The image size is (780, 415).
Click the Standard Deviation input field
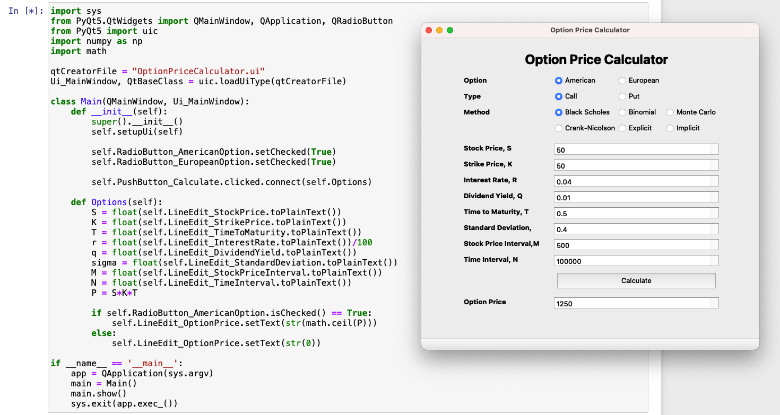(x=631, y=229)
